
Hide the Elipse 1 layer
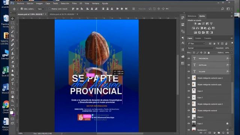[189, 117]
